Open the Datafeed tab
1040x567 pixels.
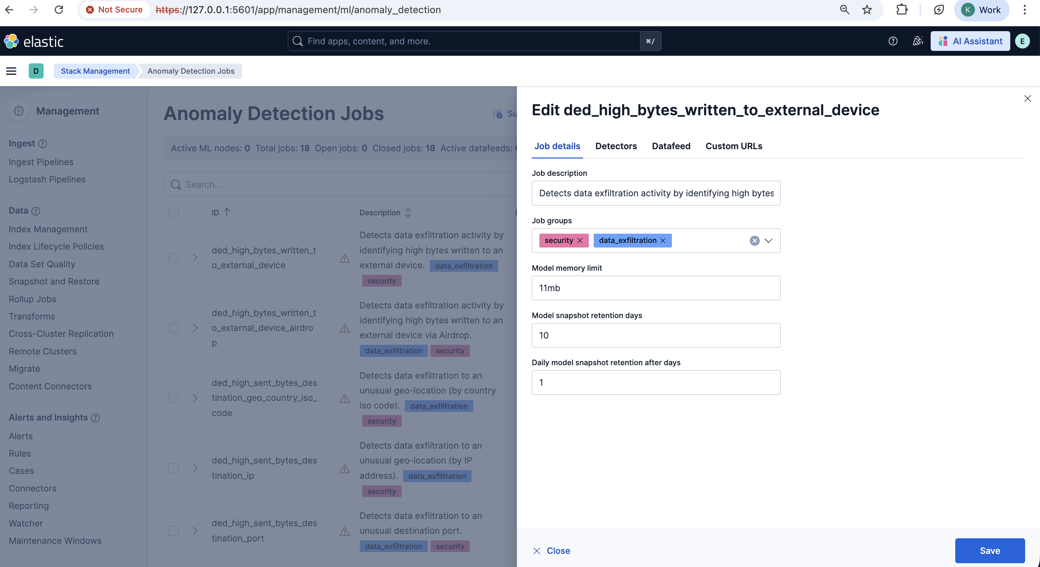coord(670,146)
